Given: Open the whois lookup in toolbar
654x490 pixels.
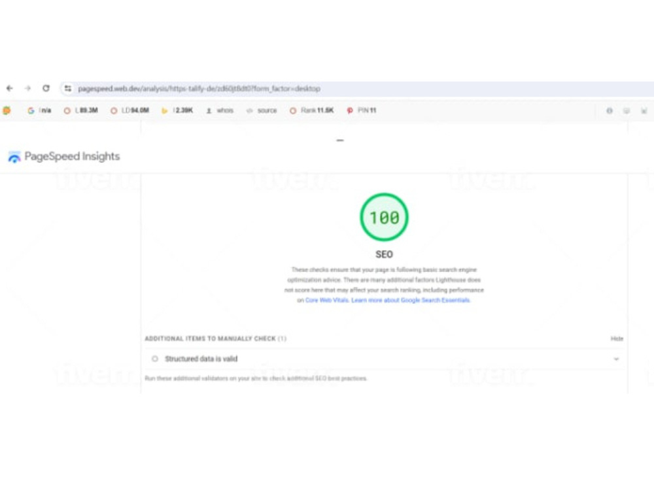Looking at the screenshot, I should pos(220,110).
